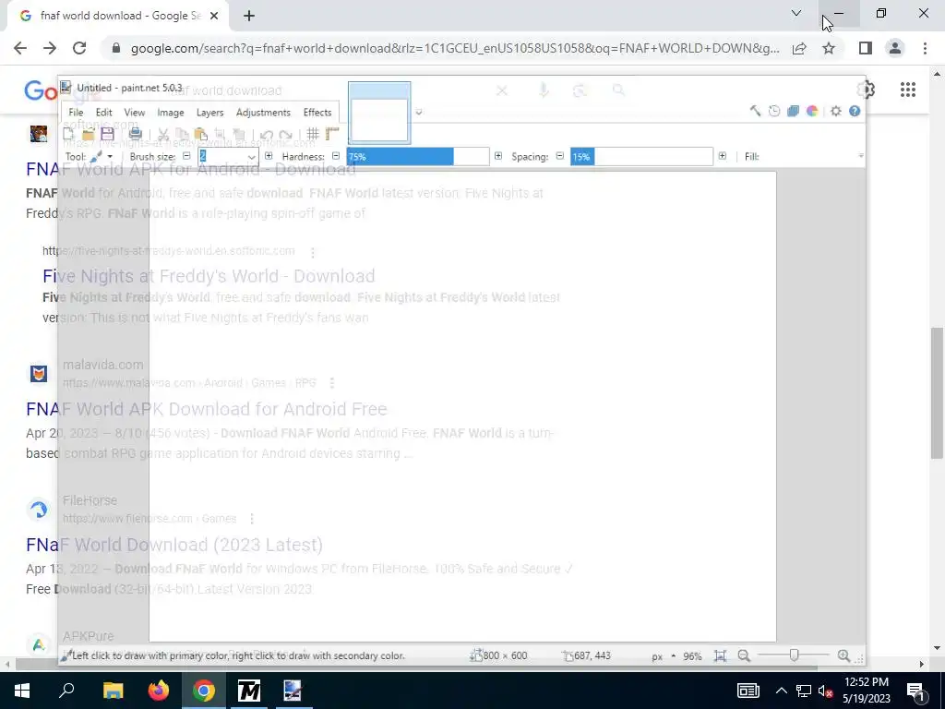Image resolution: width=945 pixels, height=709 pixels.
Task: Open File Explorer from the taskbar
Action: (x=113, y=691)
